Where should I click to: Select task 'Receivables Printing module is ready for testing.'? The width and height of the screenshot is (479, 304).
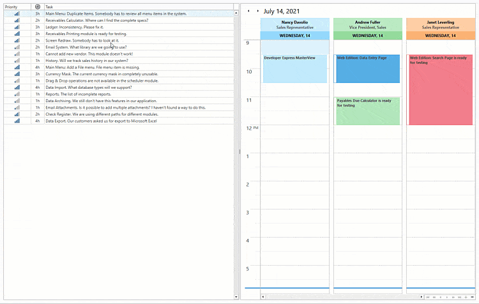pos(86,34)
